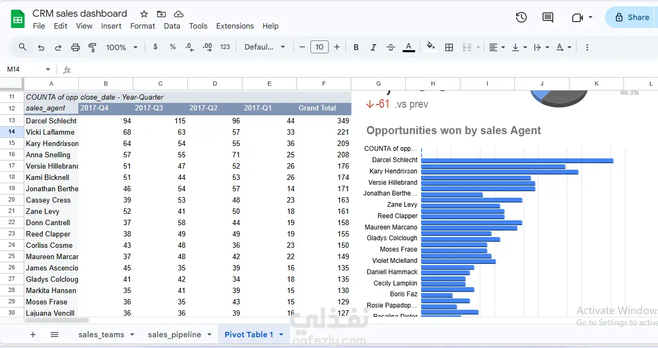Open text wrapping dropdown

(x=541, y=47)
